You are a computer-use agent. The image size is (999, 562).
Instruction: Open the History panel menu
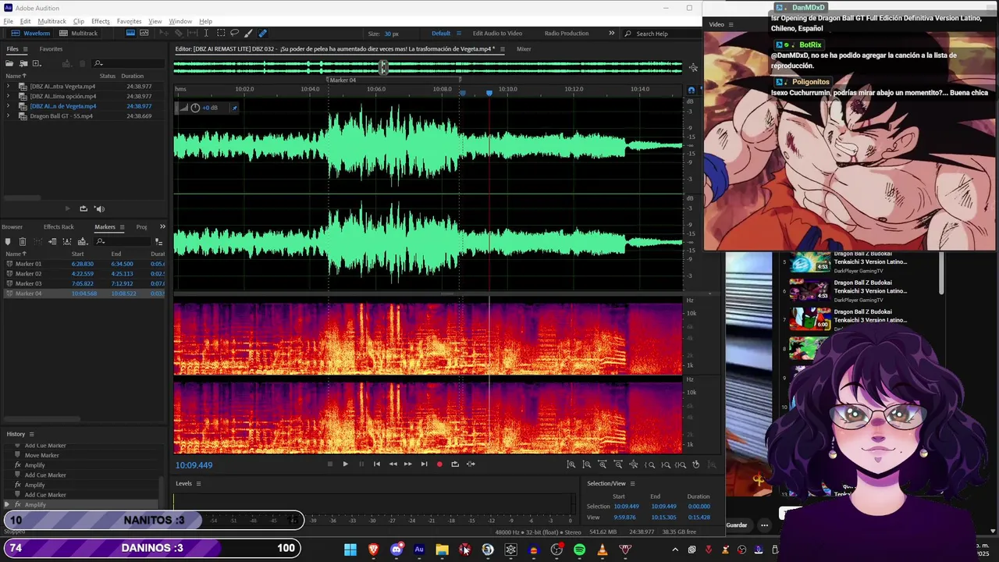click(x=32, y=434)
